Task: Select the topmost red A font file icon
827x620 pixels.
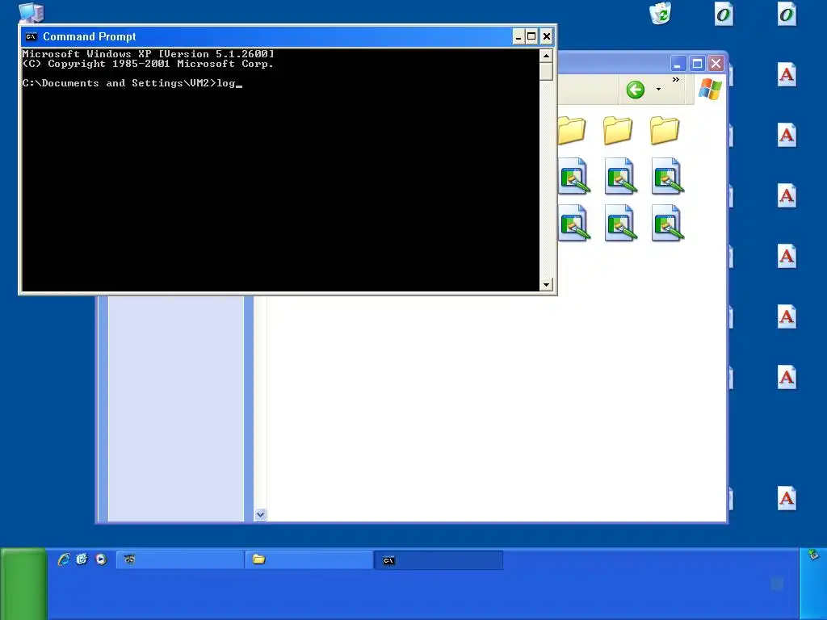Action: (787, 74)
